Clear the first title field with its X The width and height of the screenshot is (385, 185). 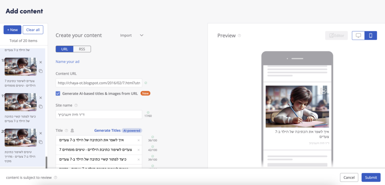(138, 140)
